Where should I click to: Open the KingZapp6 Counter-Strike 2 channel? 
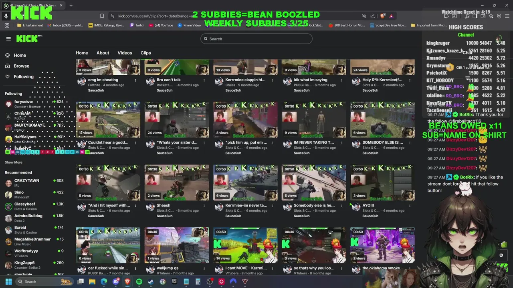click(x=34, y=265)
